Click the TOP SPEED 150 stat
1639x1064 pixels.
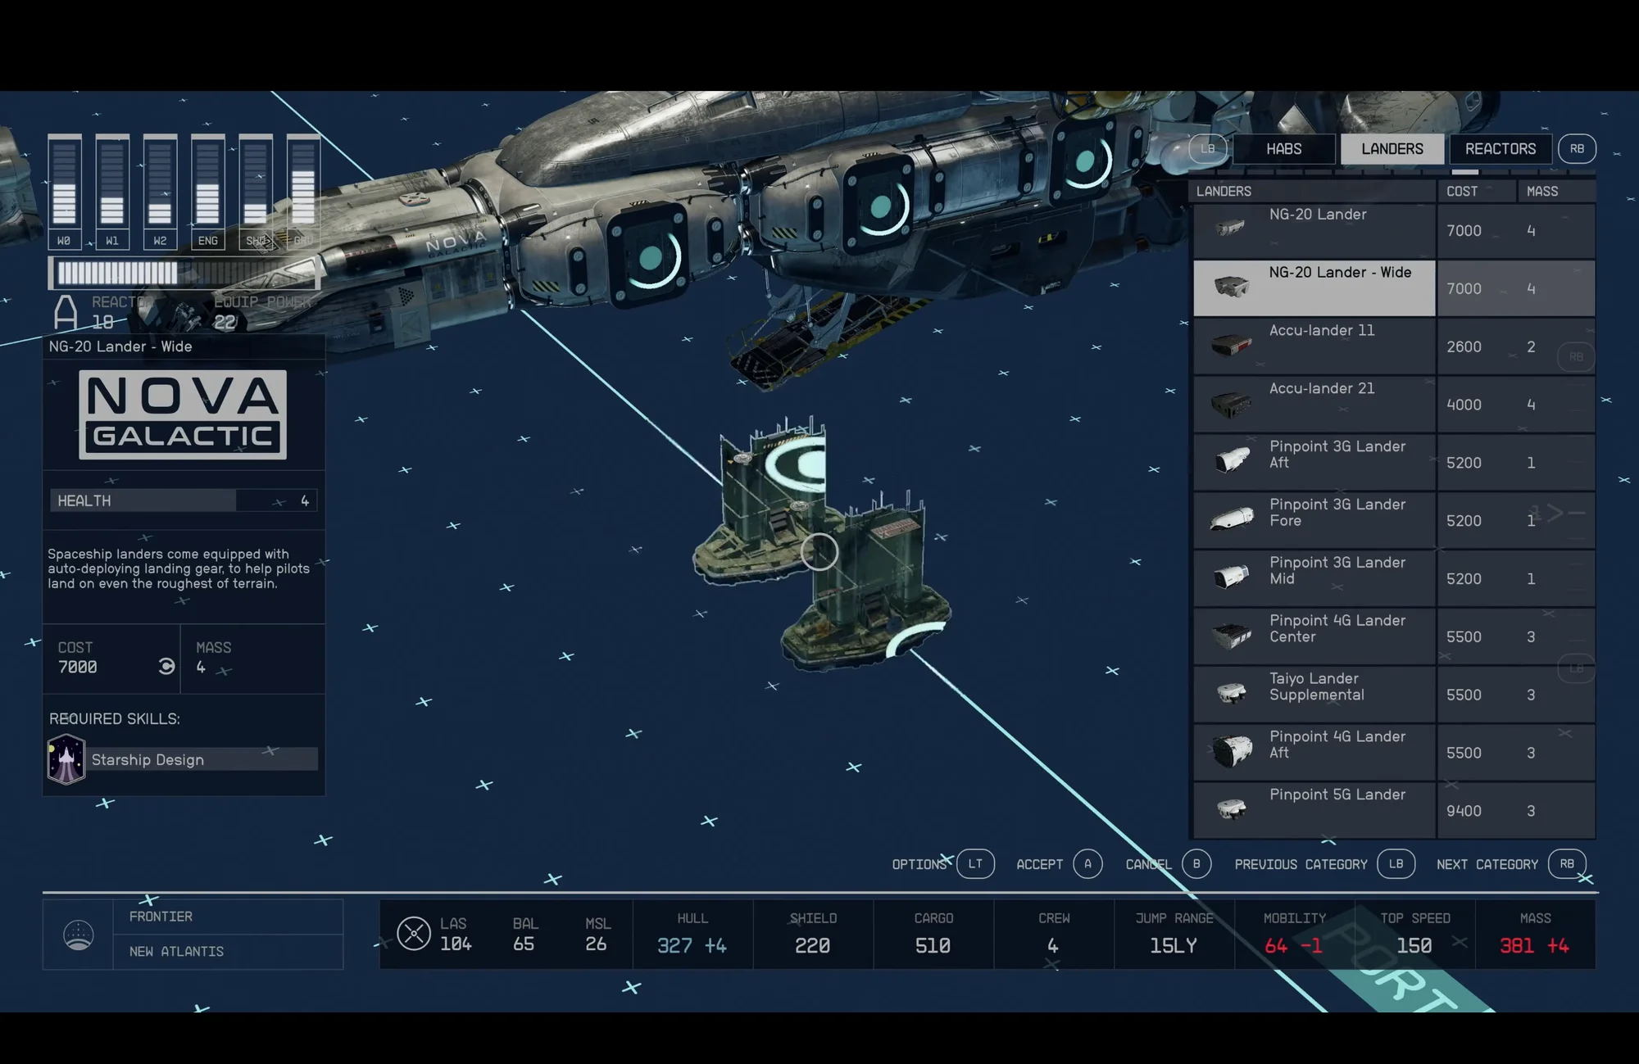click(1414, 934)
